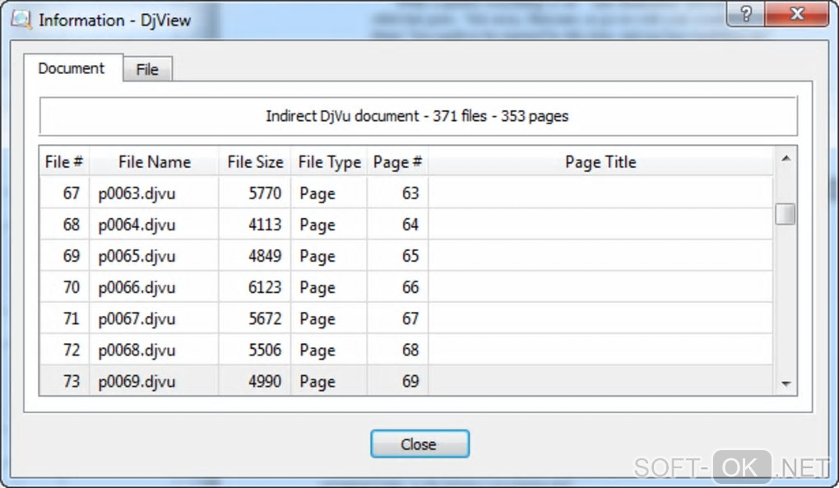Select the Document tab
Image resolution: width=839 pixels, height=488 pixels.
(x=72, y=68)
